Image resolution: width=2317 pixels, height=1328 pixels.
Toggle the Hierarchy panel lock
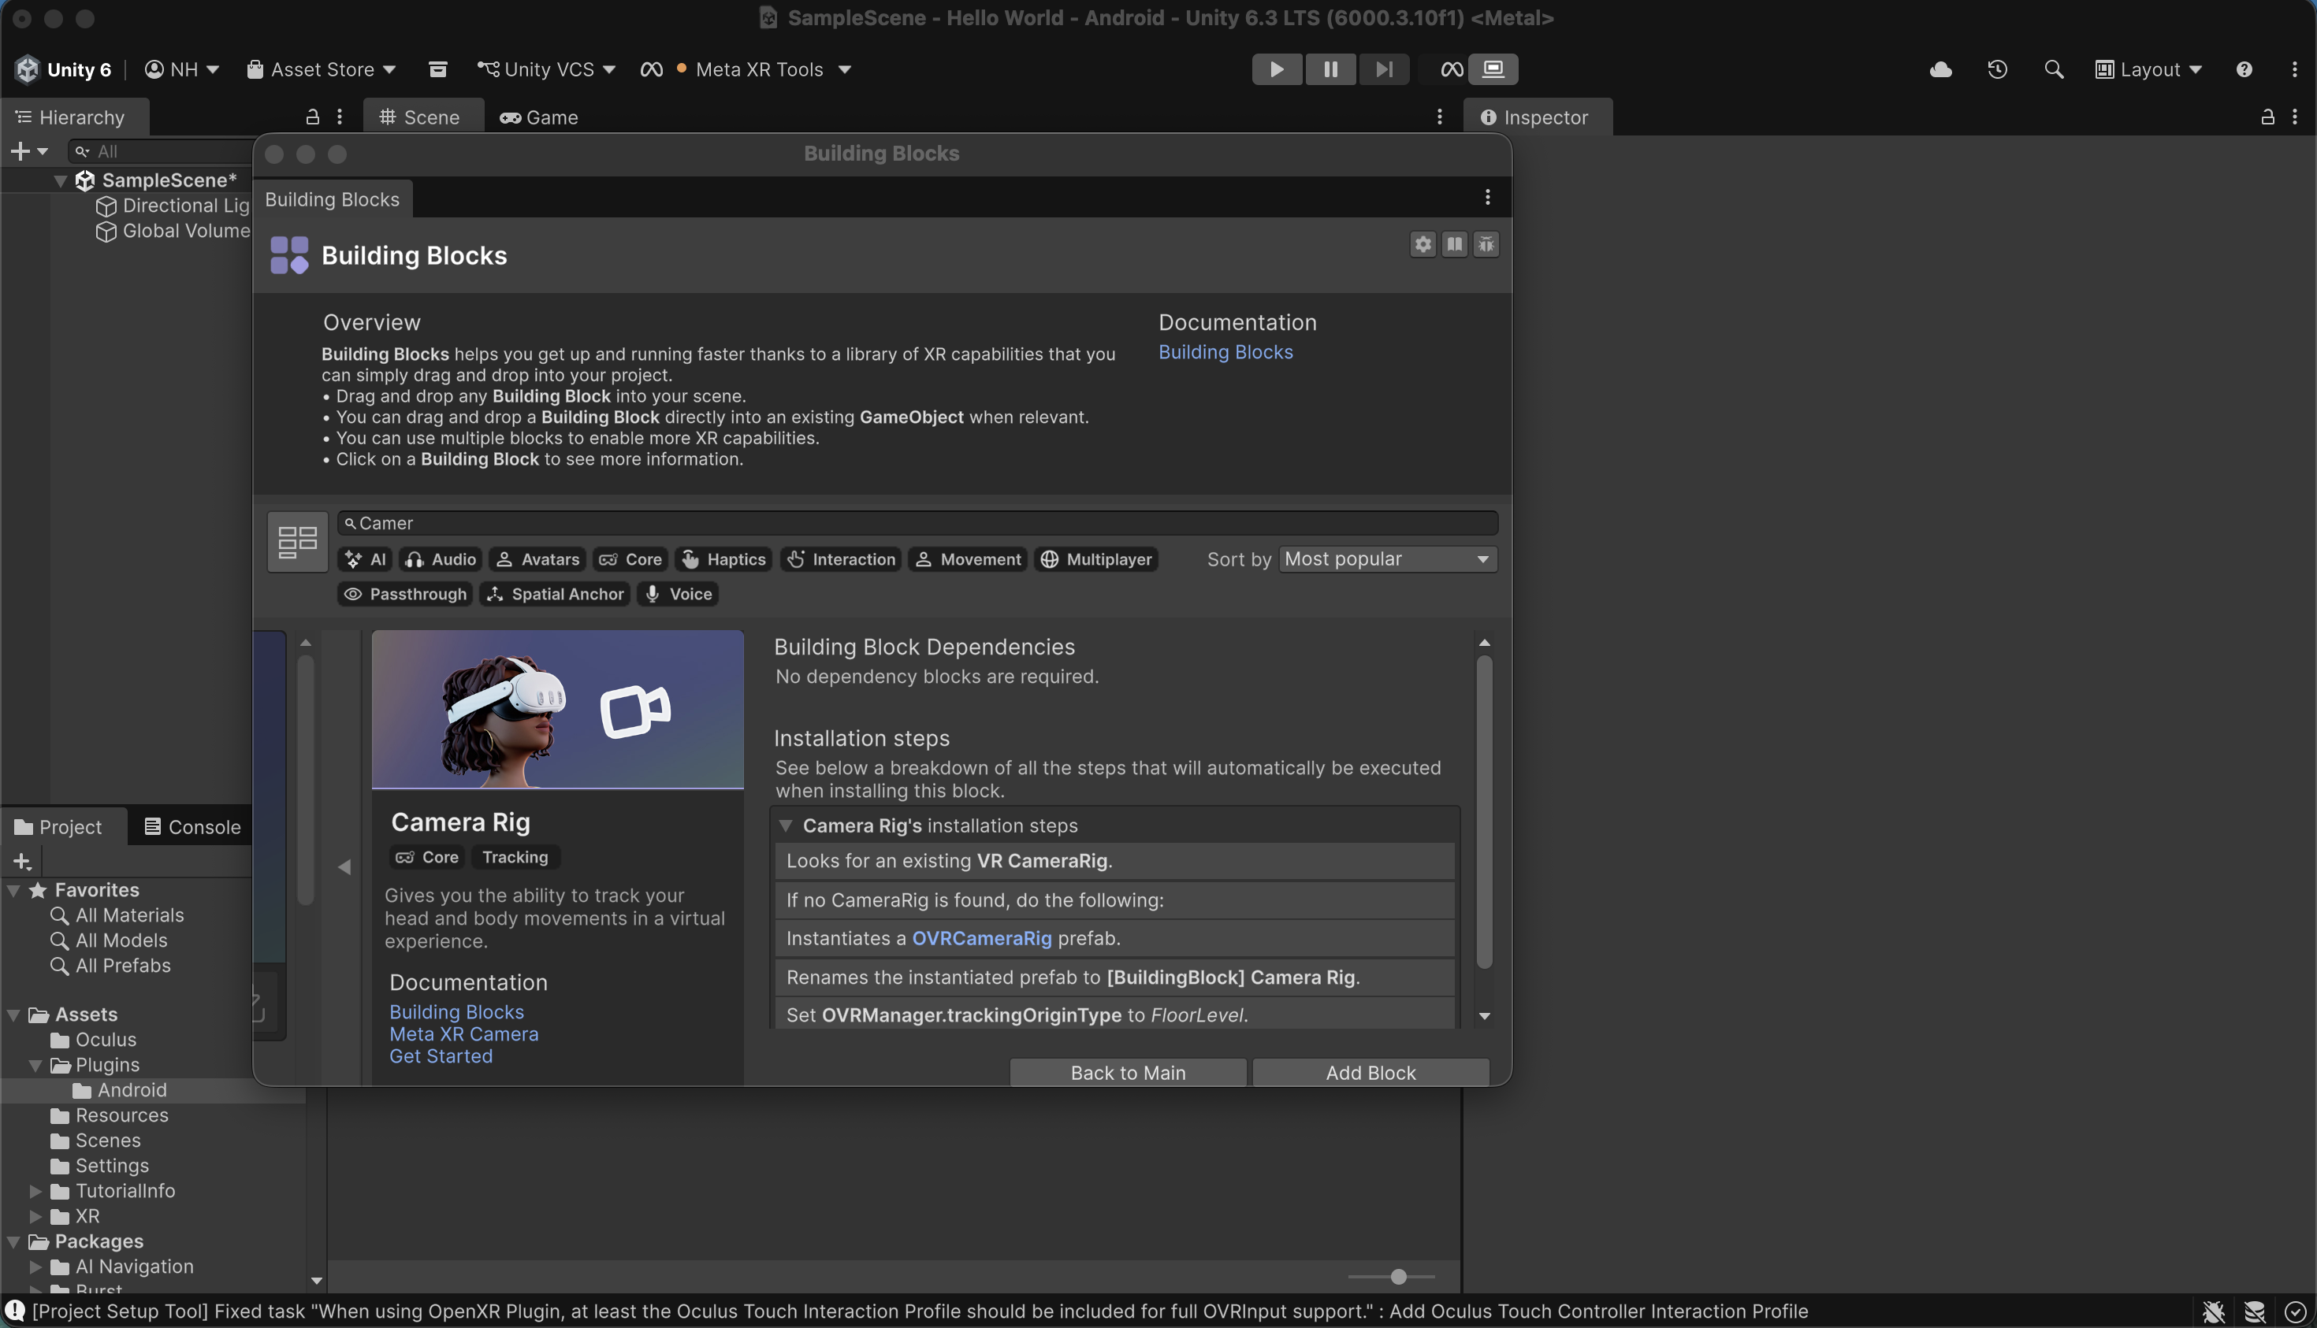tap(312, 117)
